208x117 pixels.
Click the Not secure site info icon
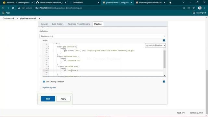click(x=19, y=8)
